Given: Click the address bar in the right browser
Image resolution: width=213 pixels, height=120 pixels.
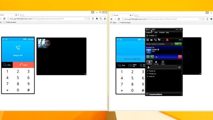Looking at the screenshot, I should pos(163,19).
